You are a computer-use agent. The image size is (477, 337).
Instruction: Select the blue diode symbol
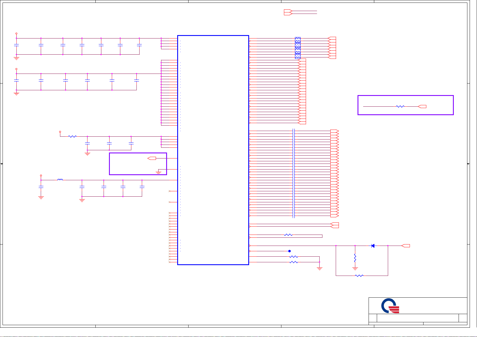[x=373, y=246]
